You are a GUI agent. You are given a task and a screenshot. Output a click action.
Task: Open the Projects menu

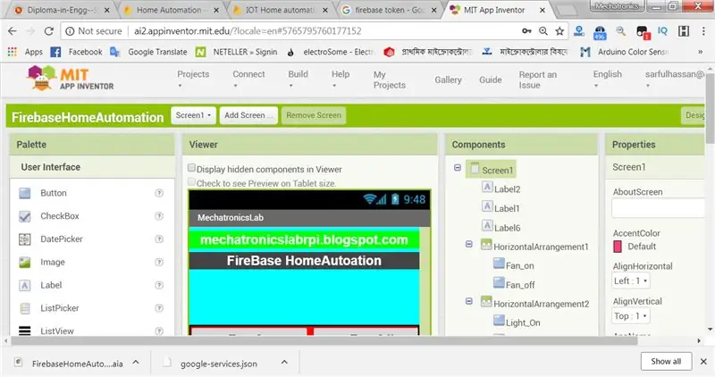pos(193,79)
